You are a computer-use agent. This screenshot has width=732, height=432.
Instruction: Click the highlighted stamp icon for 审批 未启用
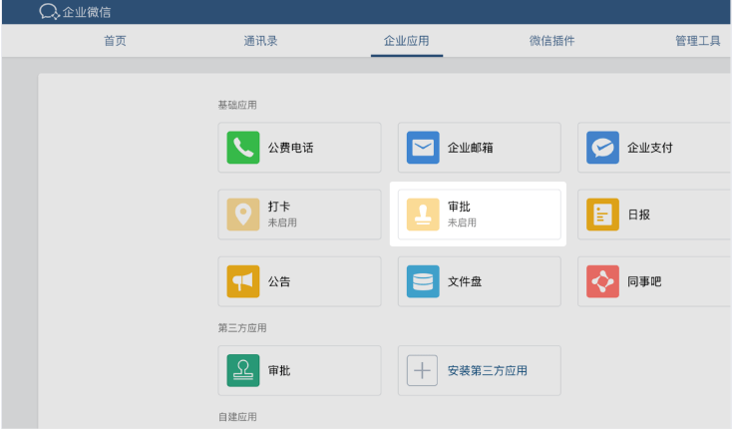pos(423,215)
